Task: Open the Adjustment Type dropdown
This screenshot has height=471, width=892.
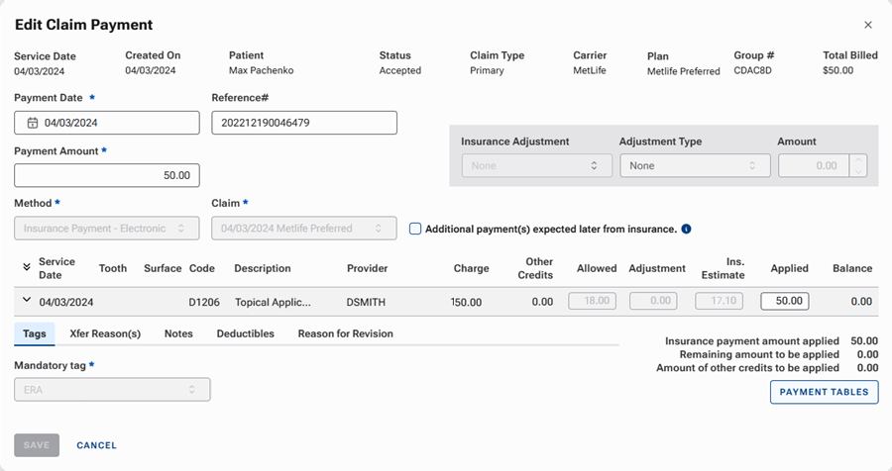Action: [x=695, y=165]
